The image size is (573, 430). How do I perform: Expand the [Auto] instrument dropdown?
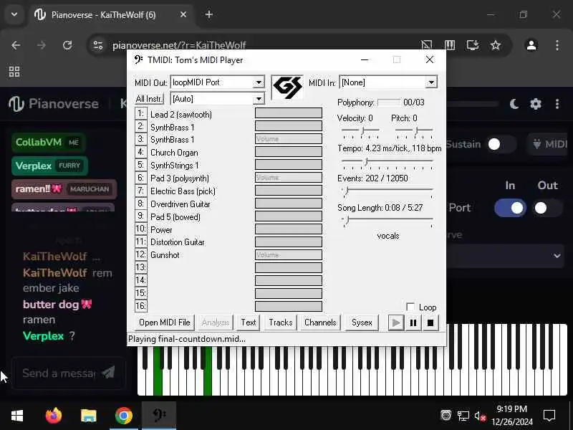pos(259,99)
